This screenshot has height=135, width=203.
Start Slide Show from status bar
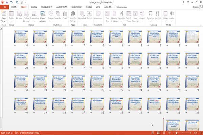pos(170,133)
